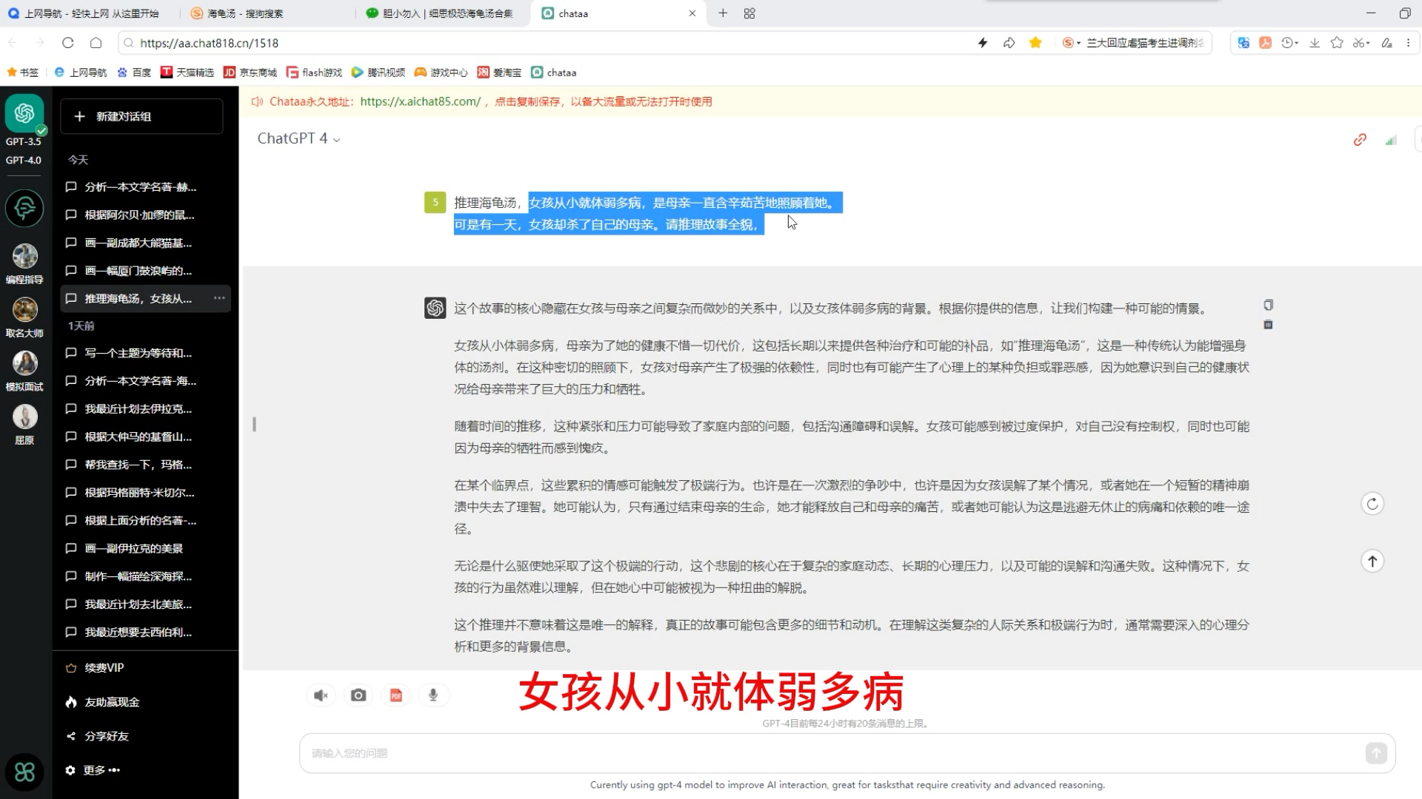Open conversation 根据大仲马的基督山...

pos(145,436)
